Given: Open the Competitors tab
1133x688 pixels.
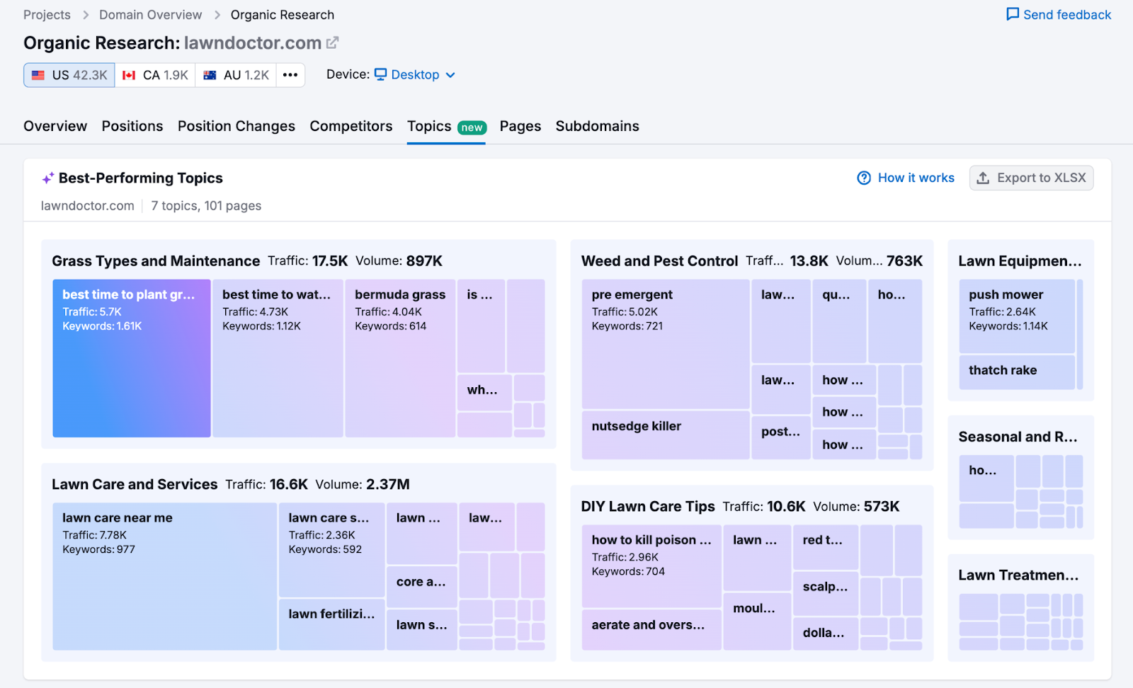Looking at the screenshot, I should point(351,126).
